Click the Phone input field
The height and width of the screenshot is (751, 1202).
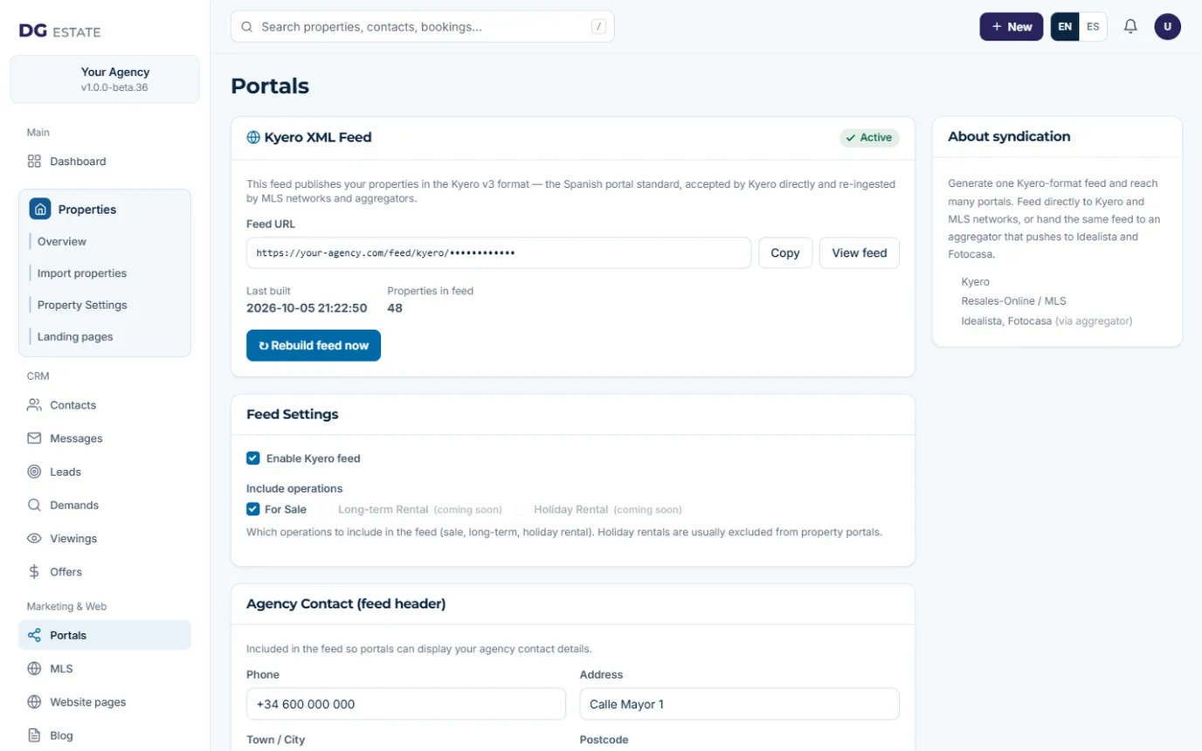[x=406, y=704]
